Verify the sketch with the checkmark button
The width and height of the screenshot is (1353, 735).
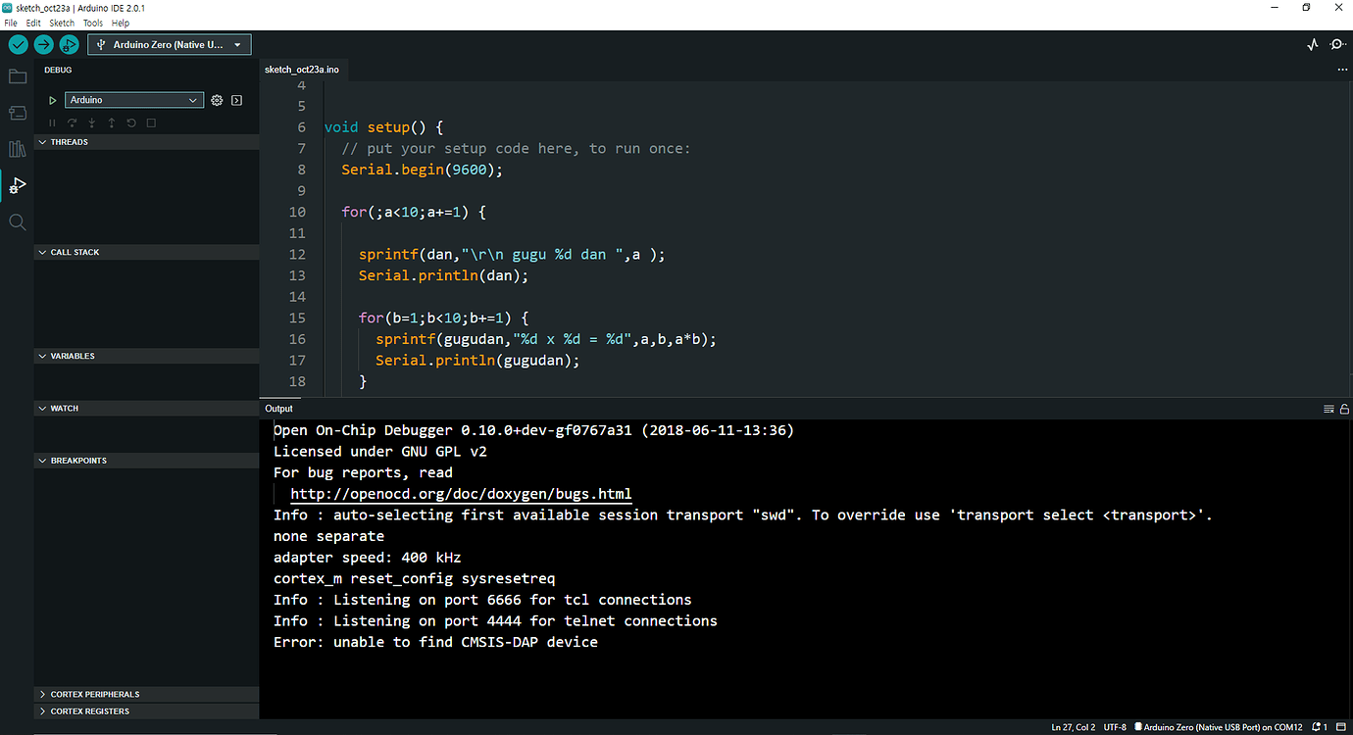point(18,44)
